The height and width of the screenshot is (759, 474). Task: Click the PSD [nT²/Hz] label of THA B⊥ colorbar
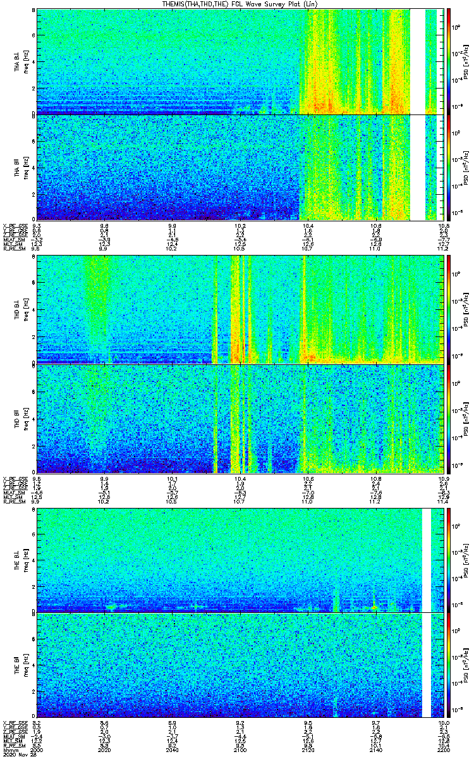[466, 61]
